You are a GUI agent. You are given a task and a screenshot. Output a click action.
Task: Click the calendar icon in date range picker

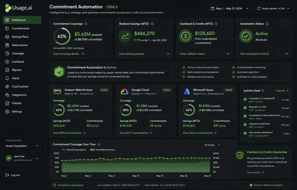[213, 8]
